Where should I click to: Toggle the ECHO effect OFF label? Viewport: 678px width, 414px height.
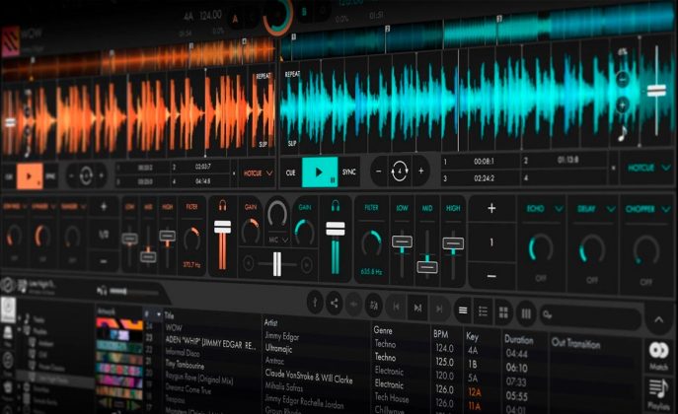pyautogui.click(x=541, y=278)
